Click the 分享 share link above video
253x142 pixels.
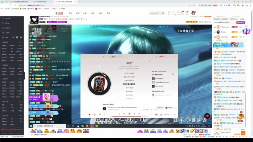pyautogui.click(x=201, y=22)
